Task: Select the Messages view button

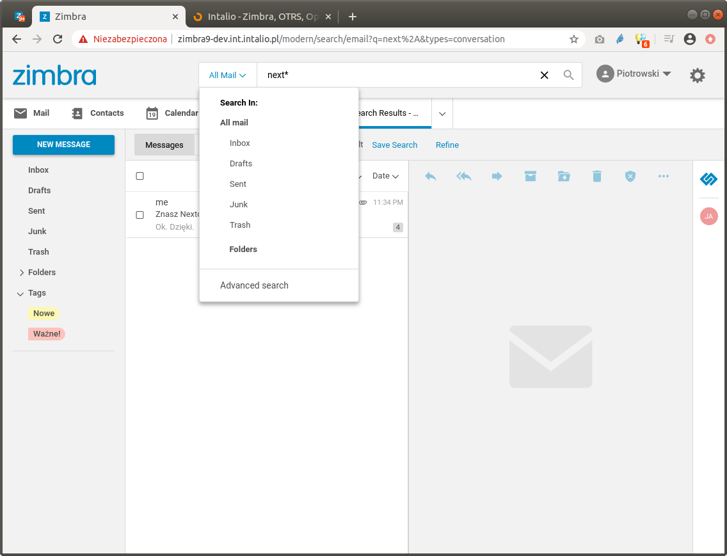Action: tap(164, 145)
